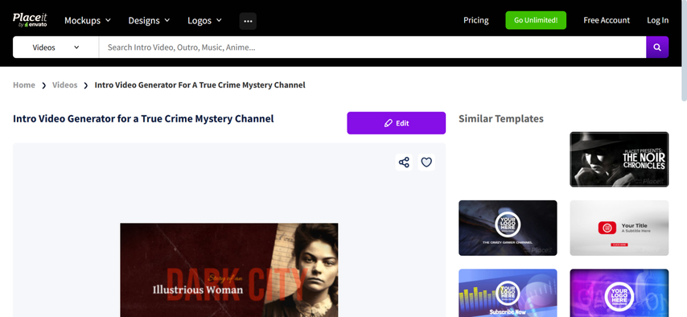The height and width of the screenshot is (317, 687).
Task: Click Log In
Action: pos(658,20)
